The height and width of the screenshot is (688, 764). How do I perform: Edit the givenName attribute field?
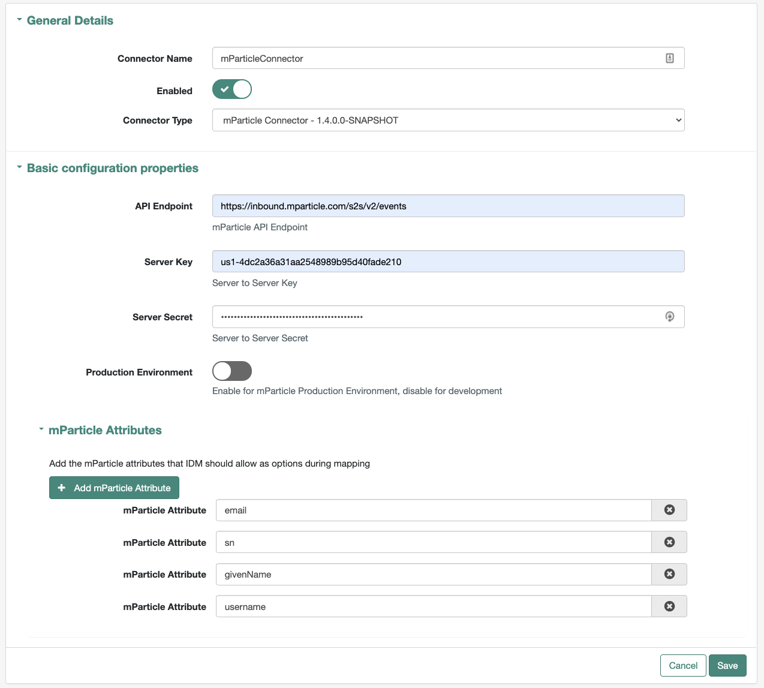pyautogui.click(x=434, y=575)
